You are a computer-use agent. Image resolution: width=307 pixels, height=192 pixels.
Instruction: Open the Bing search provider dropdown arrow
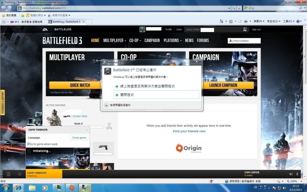[x=305, y=8]
